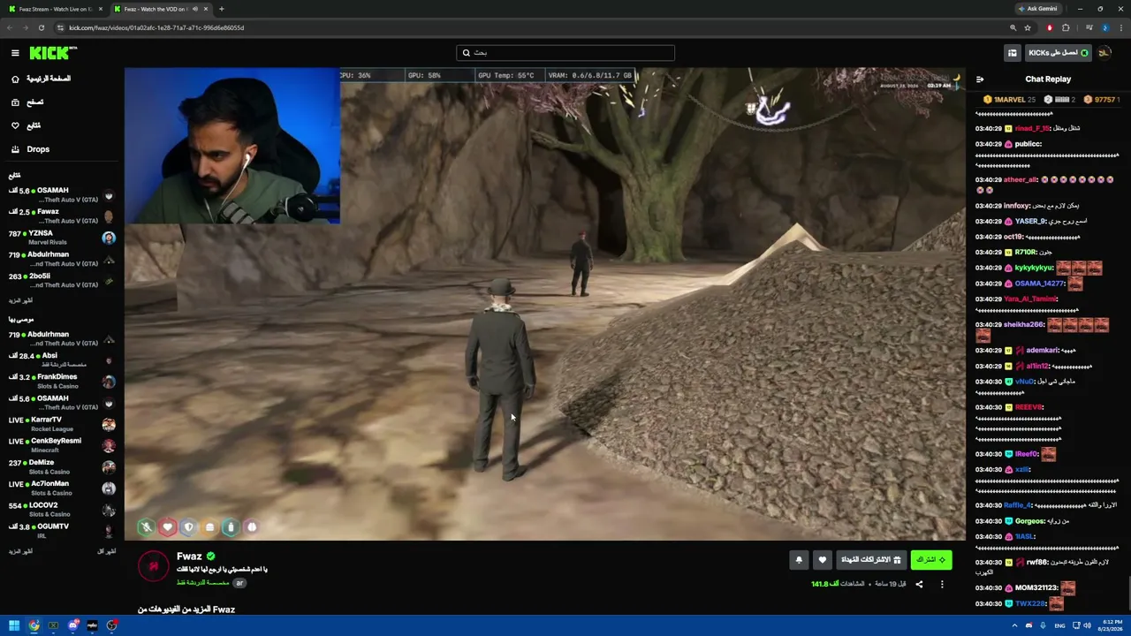Screen dimensions: 1131x636
Task: View site information icon in address bar
Action: point(60,27)
